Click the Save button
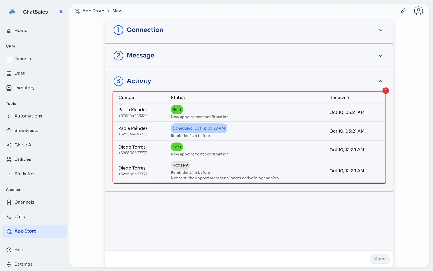The height and width of the screenshot is (271, 433). [380, 259]
